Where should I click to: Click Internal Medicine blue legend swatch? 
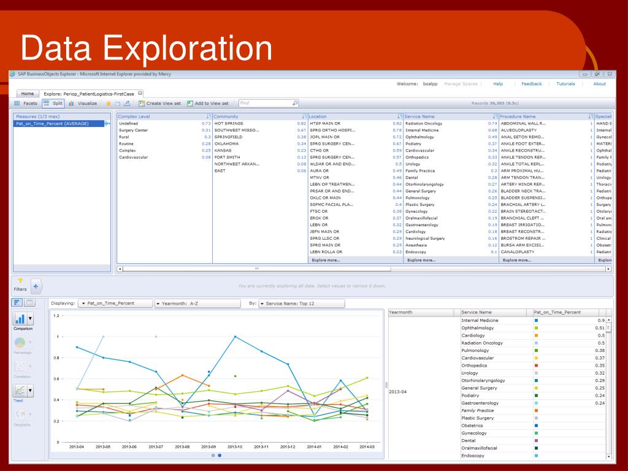[x=536, y=320]
